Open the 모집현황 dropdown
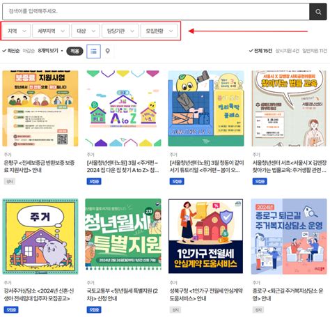Image resolution: width=330 pixels, height=317 pixels. 159,31
